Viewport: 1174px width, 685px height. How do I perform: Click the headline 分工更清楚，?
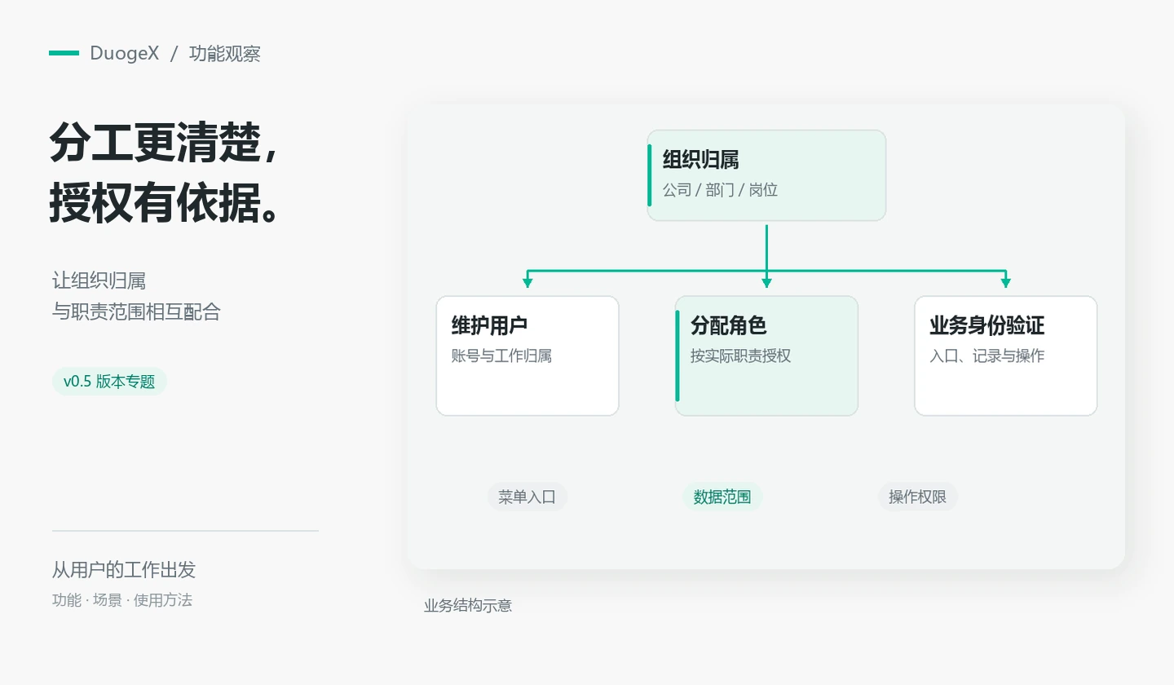(165, 144)
